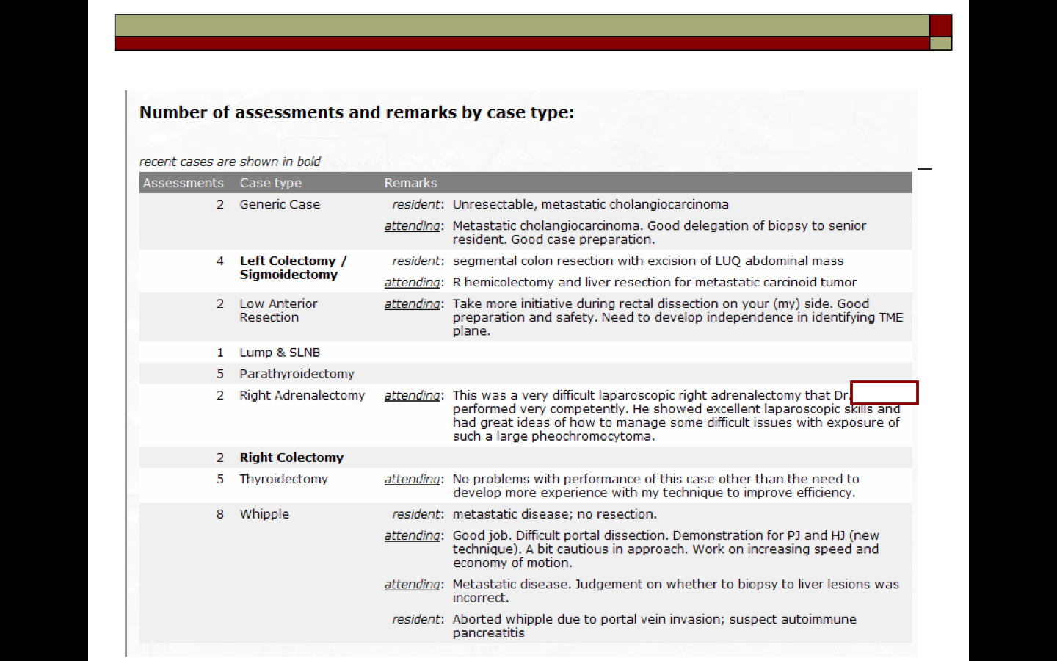Select the 'Parathyroidectomy' case type

tap(297, 374)
